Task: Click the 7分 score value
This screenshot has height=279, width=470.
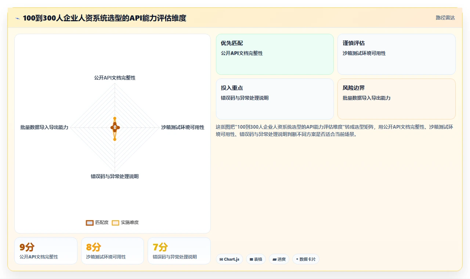Action: (160, 247)
